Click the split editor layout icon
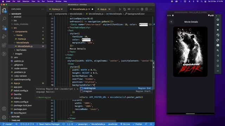 click(x=147, y=9)
